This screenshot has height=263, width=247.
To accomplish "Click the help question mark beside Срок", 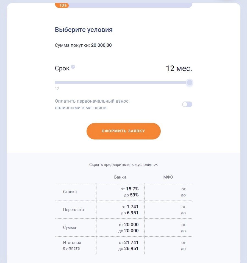I will 73,67.
